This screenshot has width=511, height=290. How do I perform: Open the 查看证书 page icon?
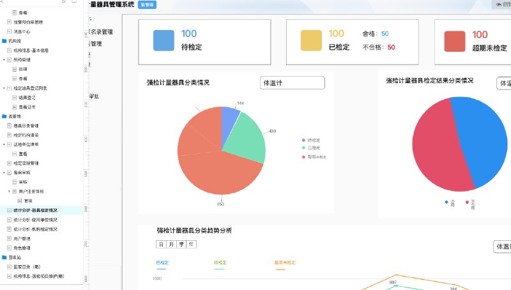point(14,107)
